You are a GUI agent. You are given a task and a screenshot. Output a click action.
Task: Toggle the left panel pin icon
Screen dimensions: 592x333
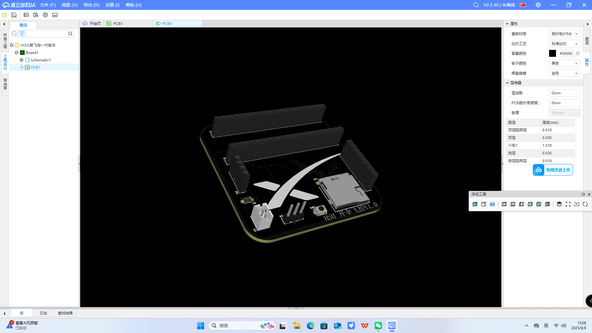coord(4,24)
